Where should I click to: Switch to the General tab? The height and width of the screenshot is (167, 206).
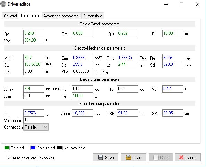coord(10,16)
